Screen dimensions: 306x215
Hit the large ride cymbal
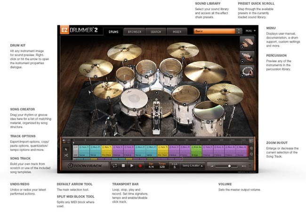(x=205, y=72)
